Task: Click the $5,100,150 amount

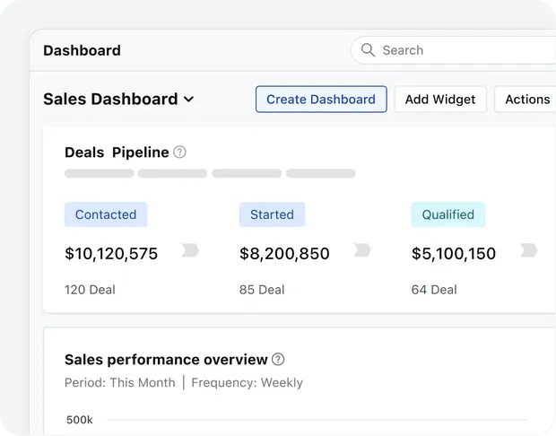Action: coord(454,254)
